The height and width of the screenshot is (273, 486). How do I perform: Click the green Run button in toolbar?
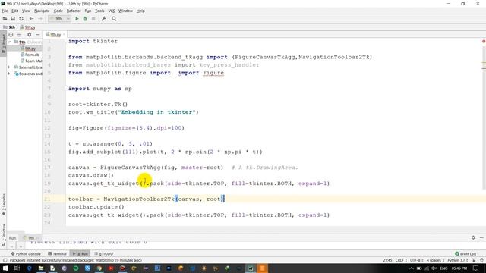pos(77,19)
